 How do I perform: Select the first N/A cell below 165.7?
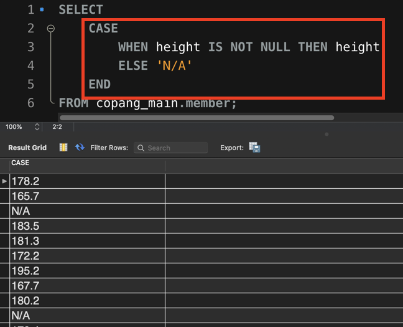[x=88, y=211]
